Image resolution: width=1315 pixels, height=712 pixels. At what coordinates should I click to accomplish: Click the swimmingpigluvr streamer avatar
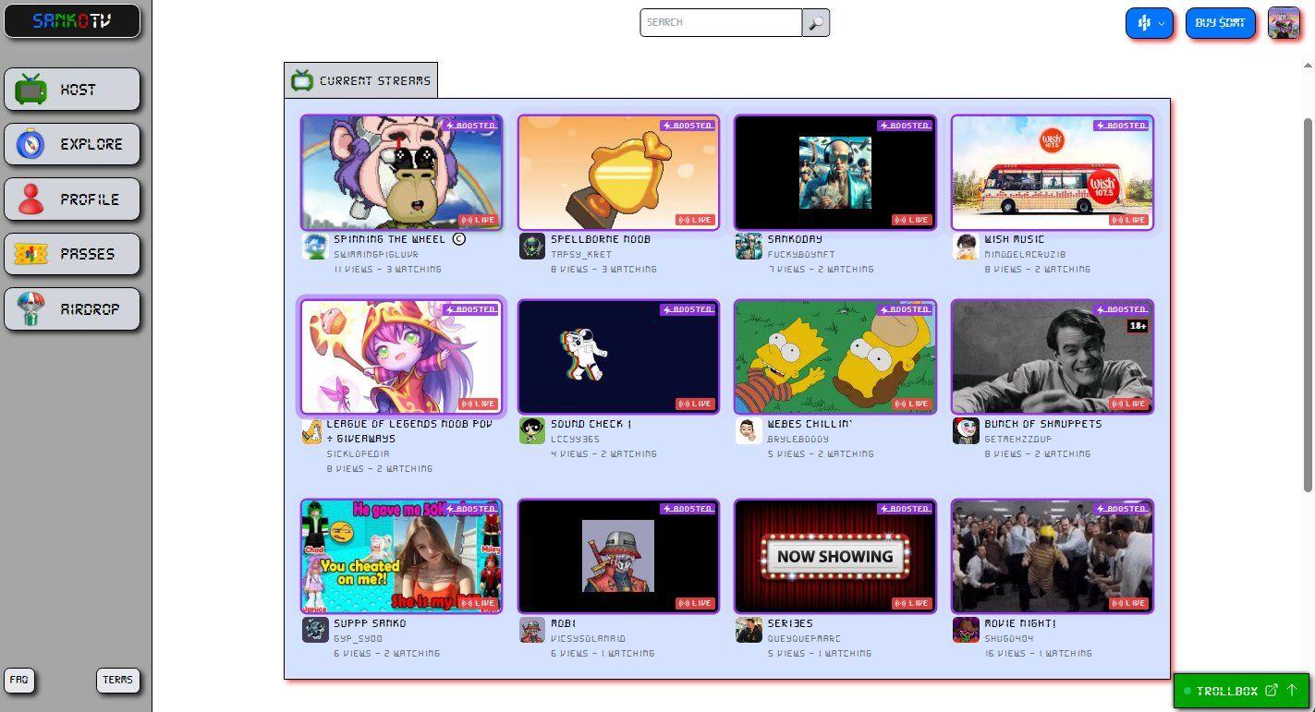[x=315, y=247]
